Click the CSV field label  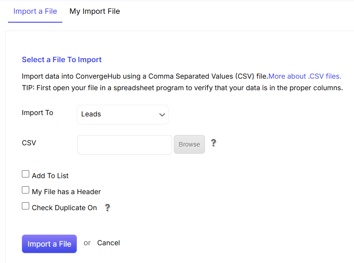click(x=29, y=143)
